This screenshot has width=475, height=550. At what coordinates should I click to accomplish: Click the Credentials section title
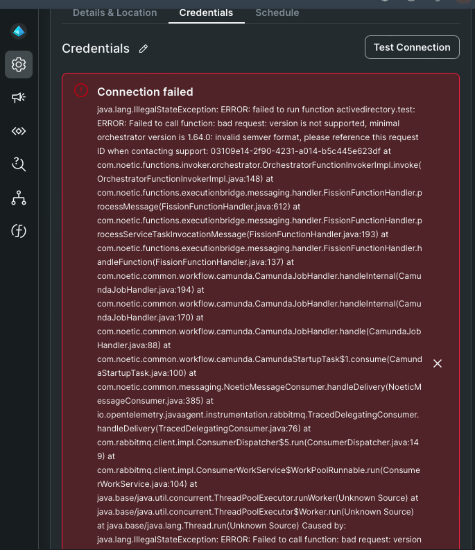coord(96,49)
